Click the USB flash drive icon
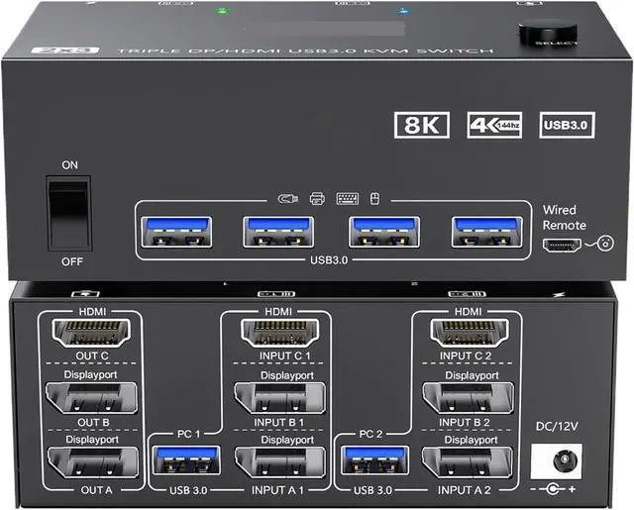The width and height of the screenshot is (634, 510). [289, 198]
